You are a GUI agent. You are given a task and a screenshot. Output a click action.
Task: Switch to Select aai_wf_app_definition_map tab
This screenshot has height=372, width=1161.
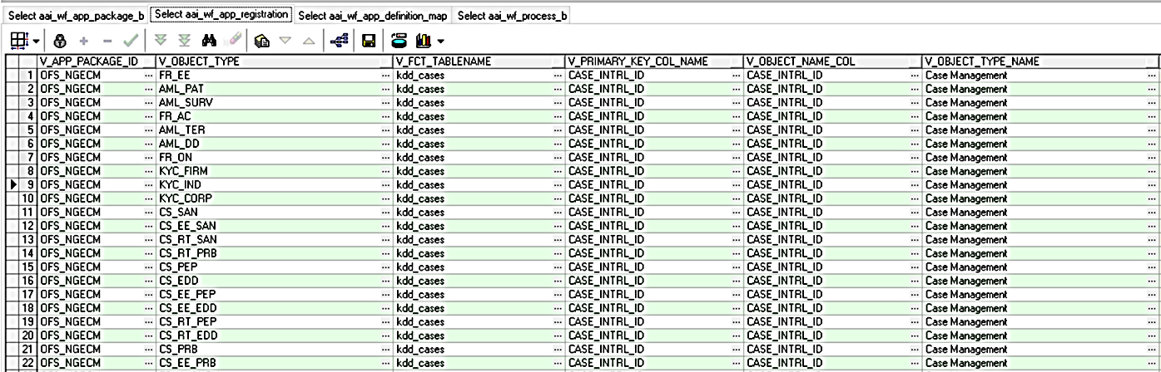(373, 15)
